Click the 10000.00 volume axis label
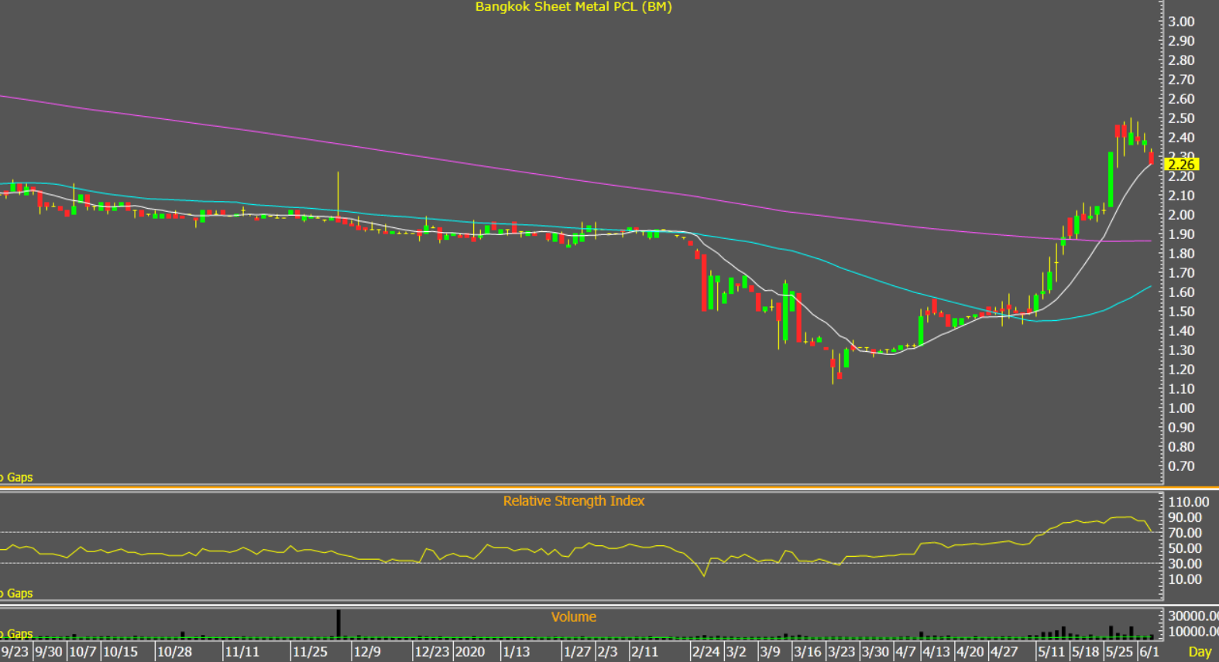The height and width of the screenshot is (662, 1219). pyautogui.click(x=1193, y=632)
